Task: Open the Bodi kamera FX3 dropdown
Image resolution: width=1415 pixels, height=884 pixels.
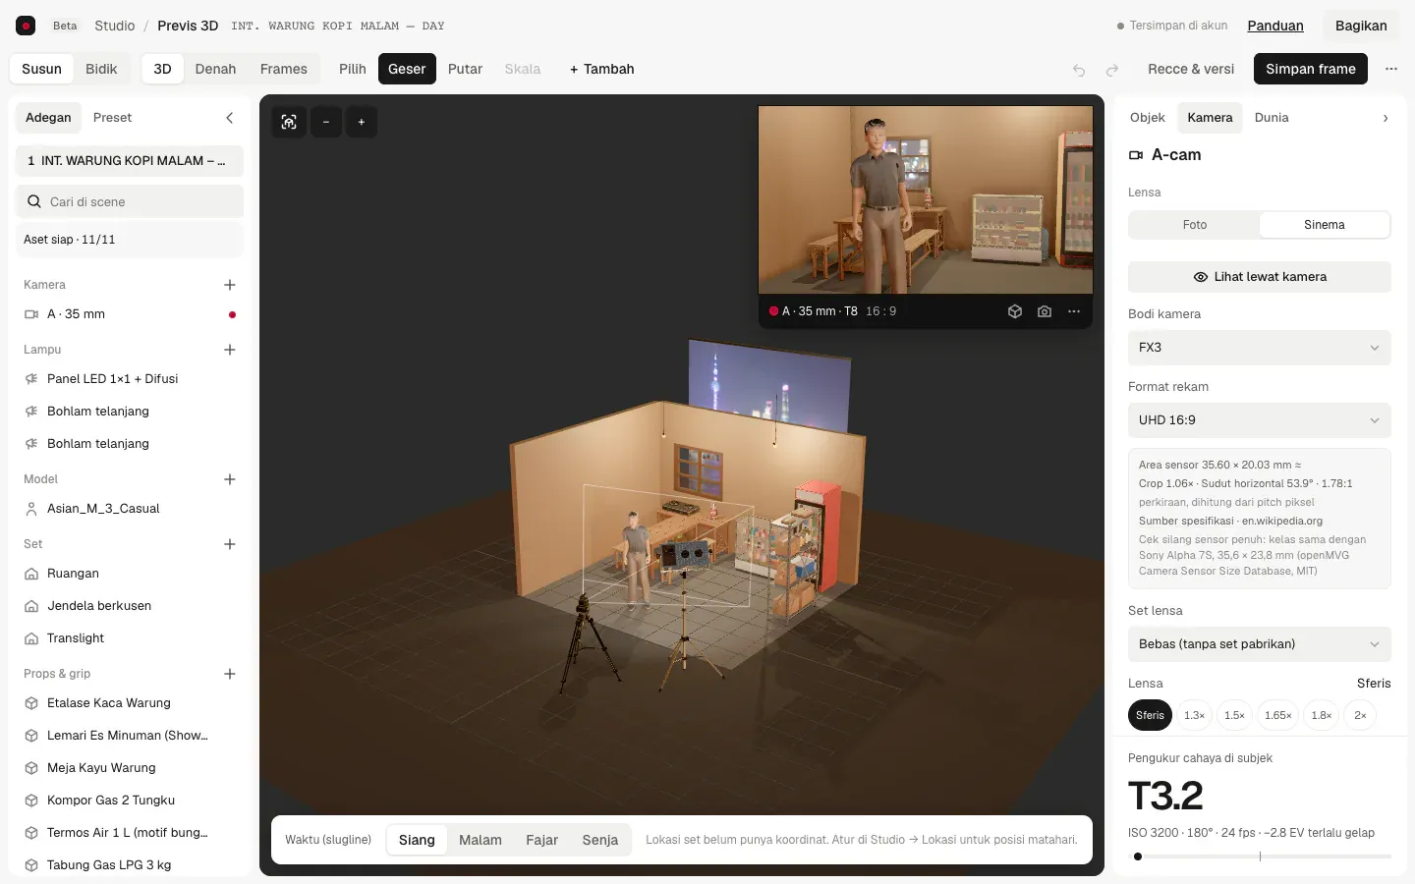Action: [1260, 348]
